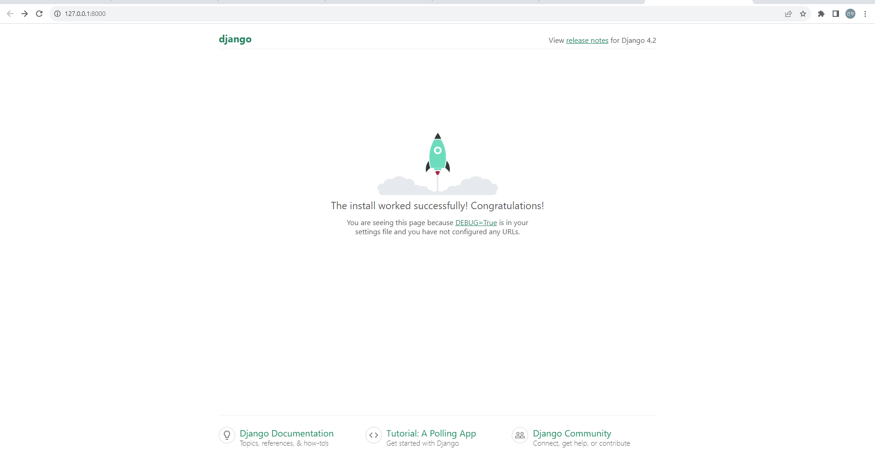Open Django Community link
This screenshot has width=875, height=452.
[572, 433]
